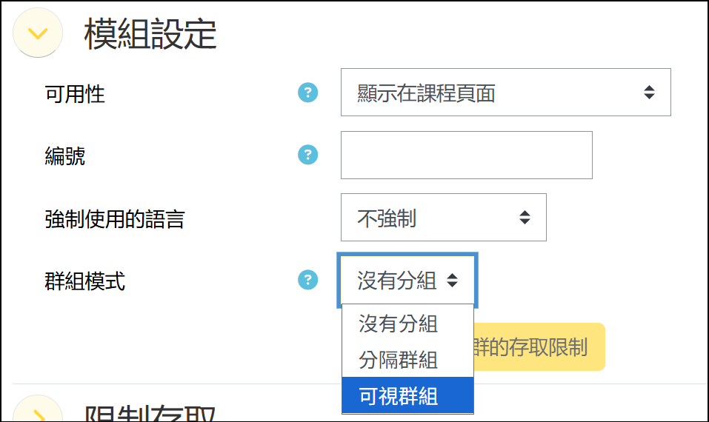709x422 pixels.
Task: Click the yellow 存取限制 button
Action: coord(539,347)
